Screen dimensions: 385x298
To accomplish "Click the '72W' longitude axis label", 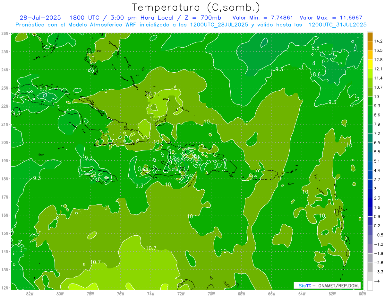I will point(181,293).
